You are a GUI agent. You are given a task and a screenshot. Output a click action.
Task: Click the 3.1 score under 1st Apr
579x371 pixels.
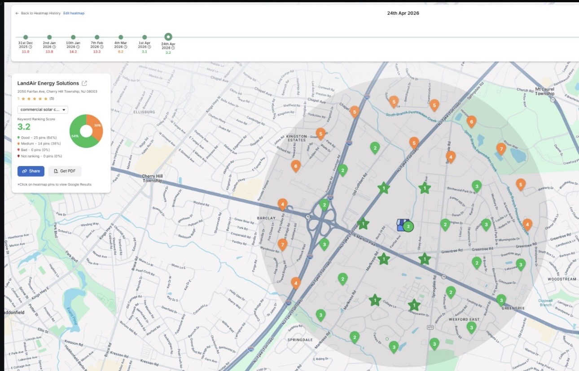pos(145,52)
